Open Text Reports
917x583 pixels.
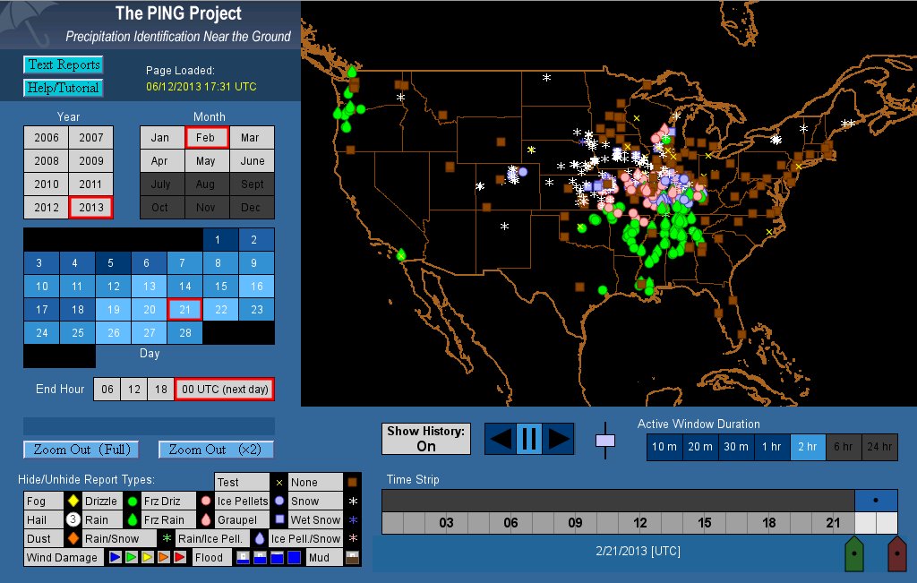point(63,64)
